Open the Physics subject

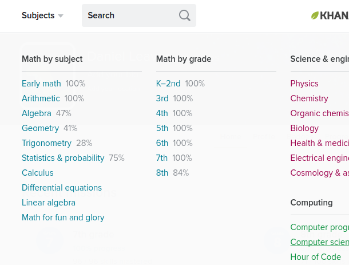(x=304, y=84)
